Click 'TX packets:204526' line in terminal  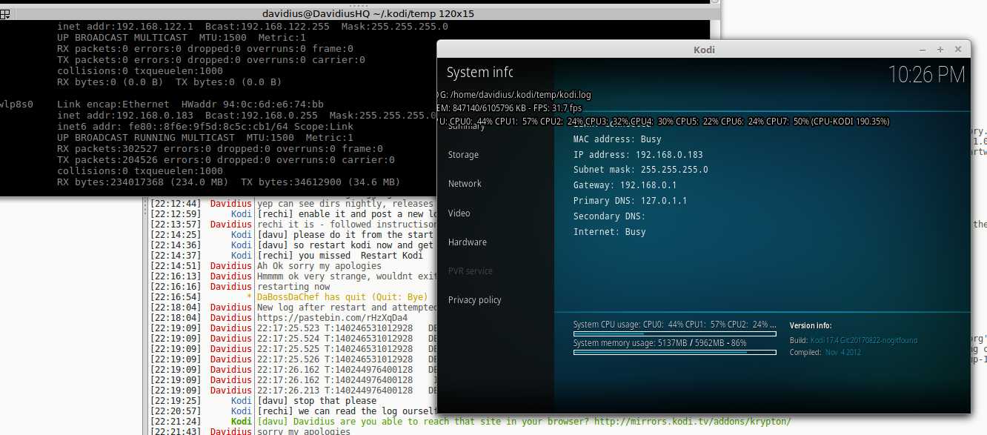[226, 160]
